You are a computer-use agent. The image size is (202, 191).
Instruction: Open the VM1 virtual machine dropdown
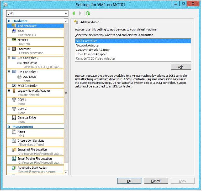tap(66, 14)
